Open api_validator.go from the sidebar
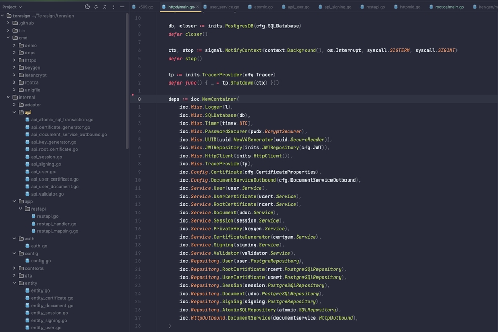This screenshot has height=332, width=498. pyautogui.click(x=52, y=194)
